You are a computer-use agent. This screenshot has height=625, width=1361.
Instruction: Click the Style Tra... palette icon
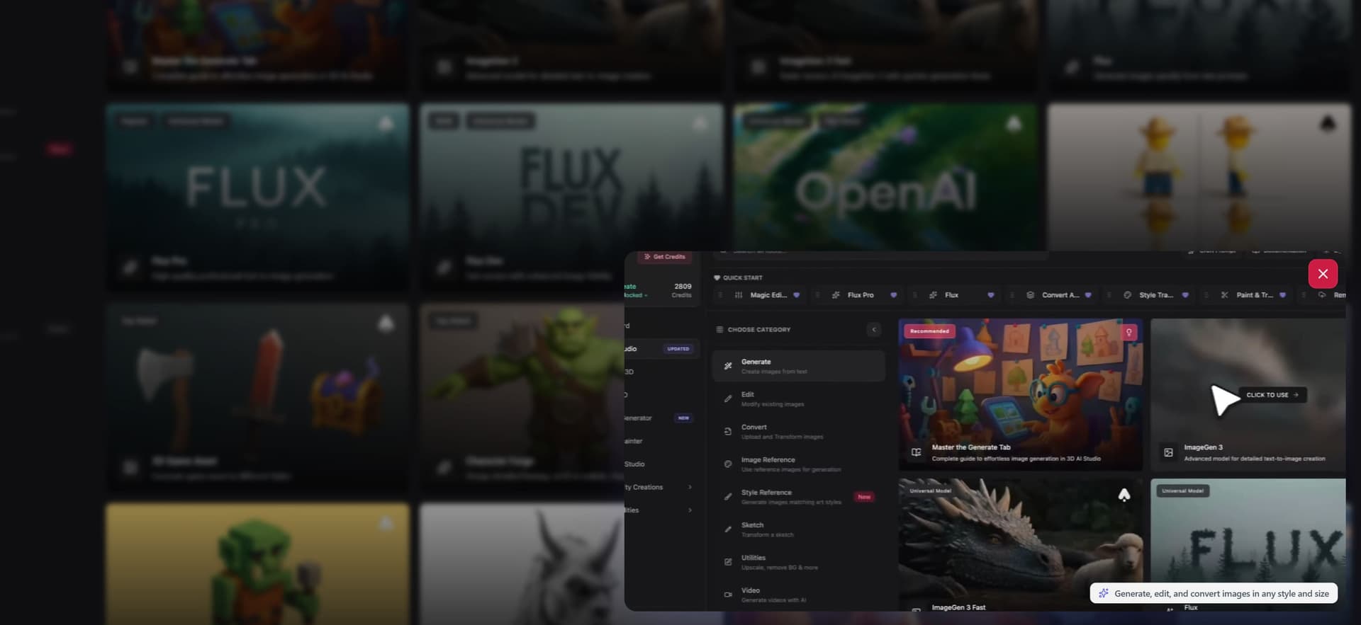tap(1127, 295)
